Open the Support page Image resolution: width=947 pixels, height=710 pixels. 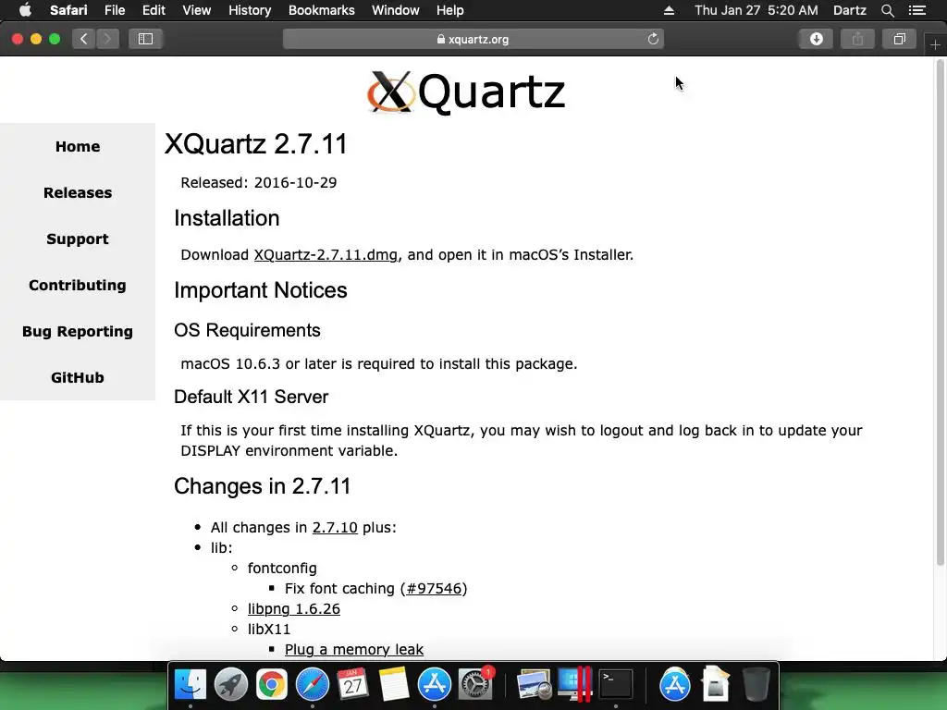(x=78, y=239)
